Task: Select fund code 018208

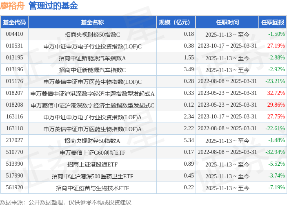Action: [14, 105]
